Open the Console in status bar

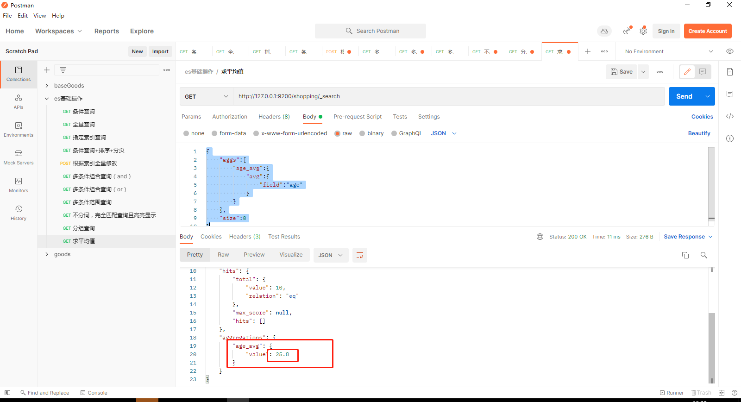(x=94, y=393)
